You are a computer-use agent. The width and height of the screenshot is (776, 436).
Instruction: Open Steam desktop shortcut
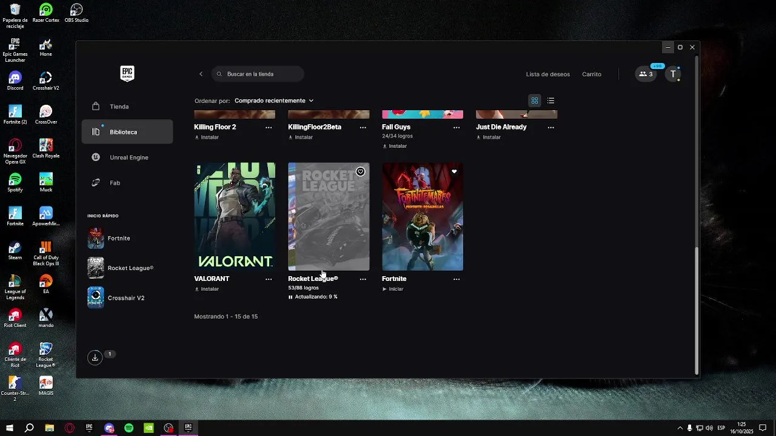coord(15,250)
